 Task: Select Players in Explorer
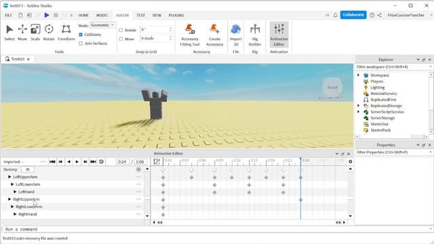tap(377, 81)
